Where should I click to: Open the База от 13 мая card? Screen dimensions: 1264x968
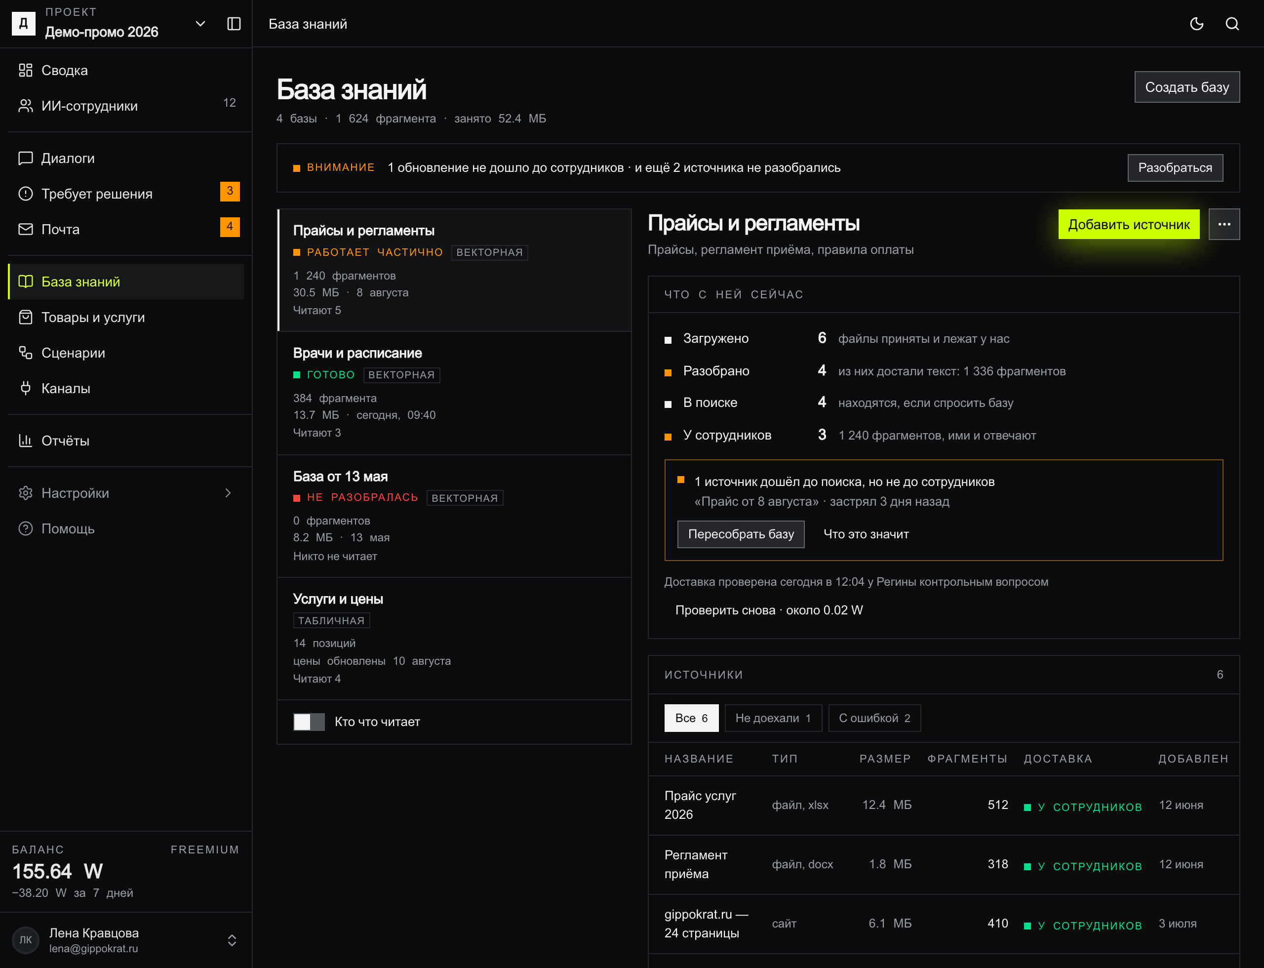pos(454,516)
